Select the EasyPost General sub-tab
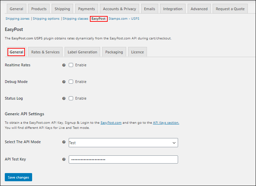The width and height of the screenshot is (256, 186). tap(16, 52)
